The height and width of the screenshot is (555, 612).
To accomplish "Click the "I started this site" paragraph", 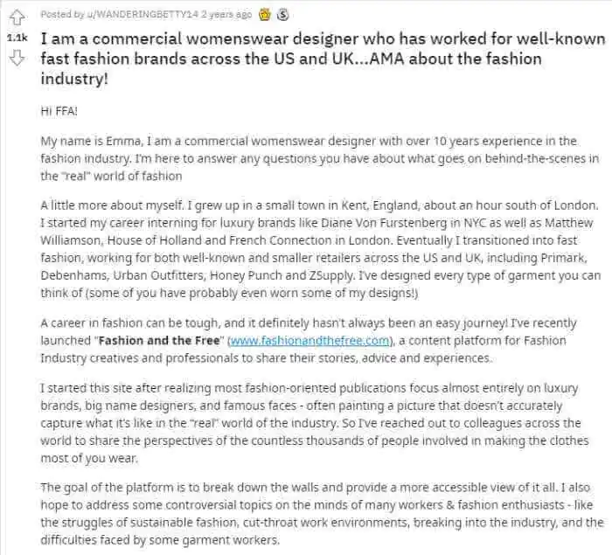I will click(x=315, y=423).
